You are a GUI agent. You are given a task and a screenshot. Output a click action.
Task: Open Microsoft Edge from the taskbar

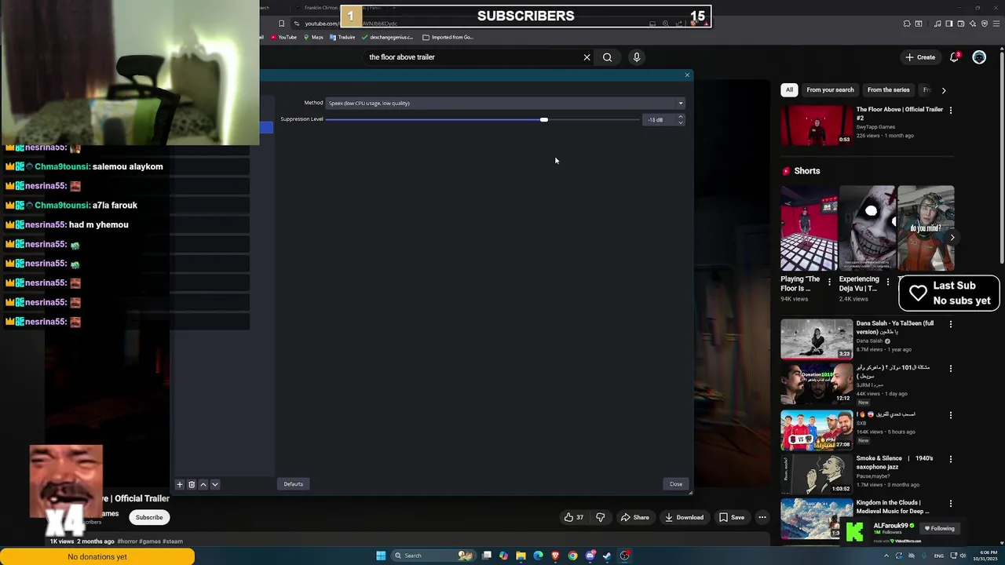(538, 556)
